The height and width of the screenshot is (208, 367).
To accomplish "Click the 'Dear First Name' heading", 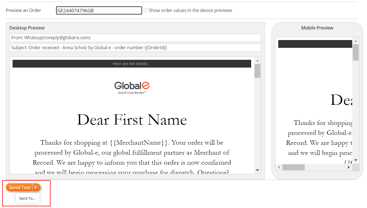I will pos(132,120).
